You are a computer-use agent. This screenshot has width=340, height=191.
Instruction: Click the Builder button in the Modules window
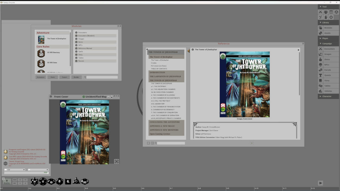click(76, 77)
